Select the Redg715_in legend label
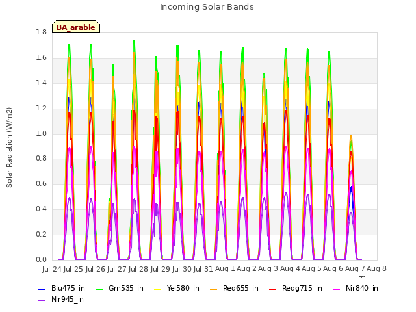The width and height of the screenshot is (416, 312). (x=302, y=289)
